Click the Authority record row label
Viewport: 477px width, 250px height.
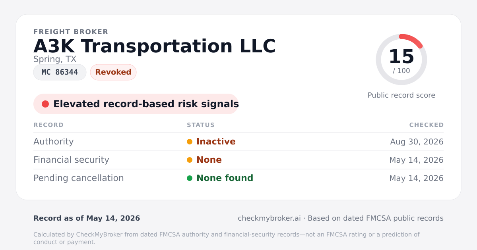pyautogui.click(x=54, y=142)
